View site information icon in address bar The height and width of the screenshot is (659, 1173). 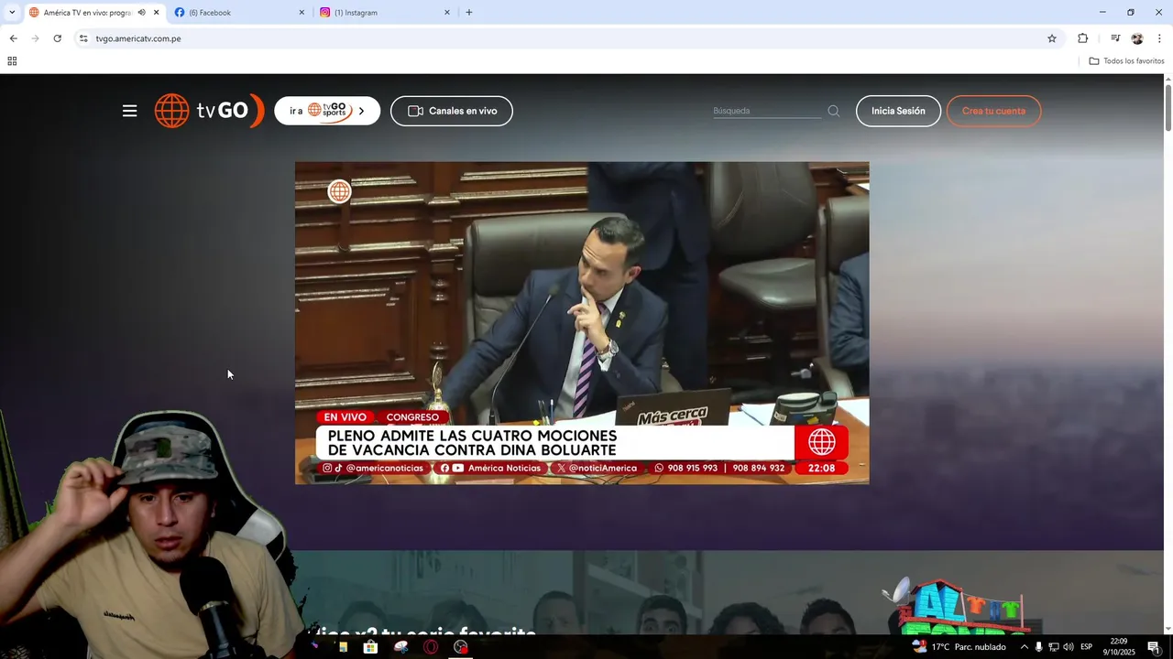click(x=83, y=38)
